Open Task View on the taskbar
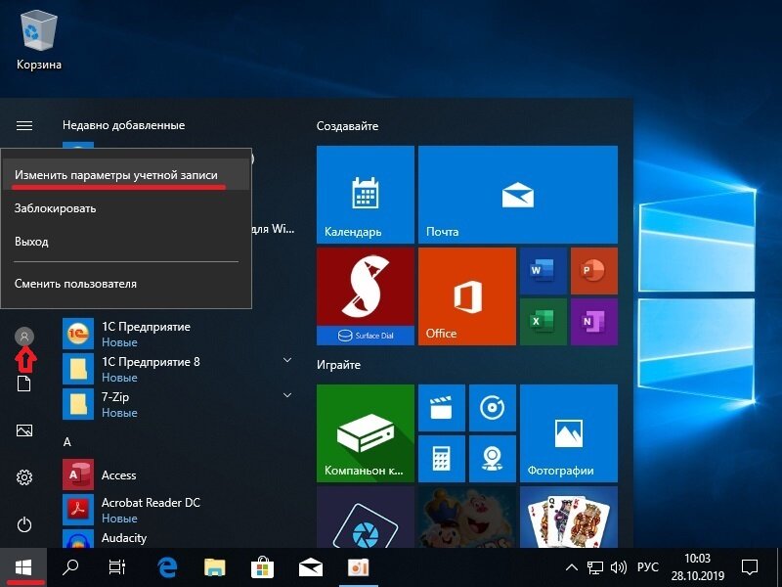This screenshot has height=587, width=782. tap(116, 567)
